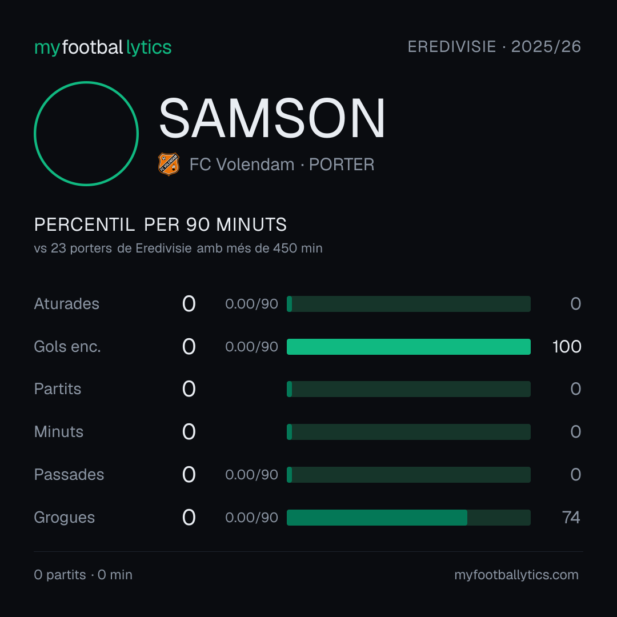617x617 pixels.
Task: Open the myfootballytics.com footer link
Action: [516, 575]
